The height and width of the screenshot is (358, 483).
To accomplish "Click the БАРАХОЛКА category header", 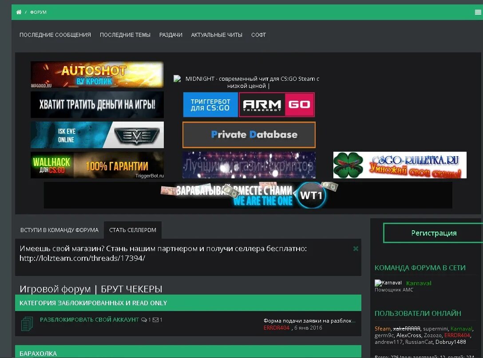I will click(188, 352).
